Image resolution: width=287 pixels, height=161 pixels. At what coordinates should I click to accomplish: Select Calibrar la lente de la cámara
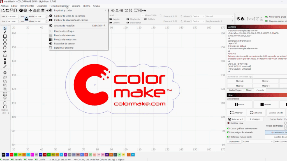pos(70,16)
